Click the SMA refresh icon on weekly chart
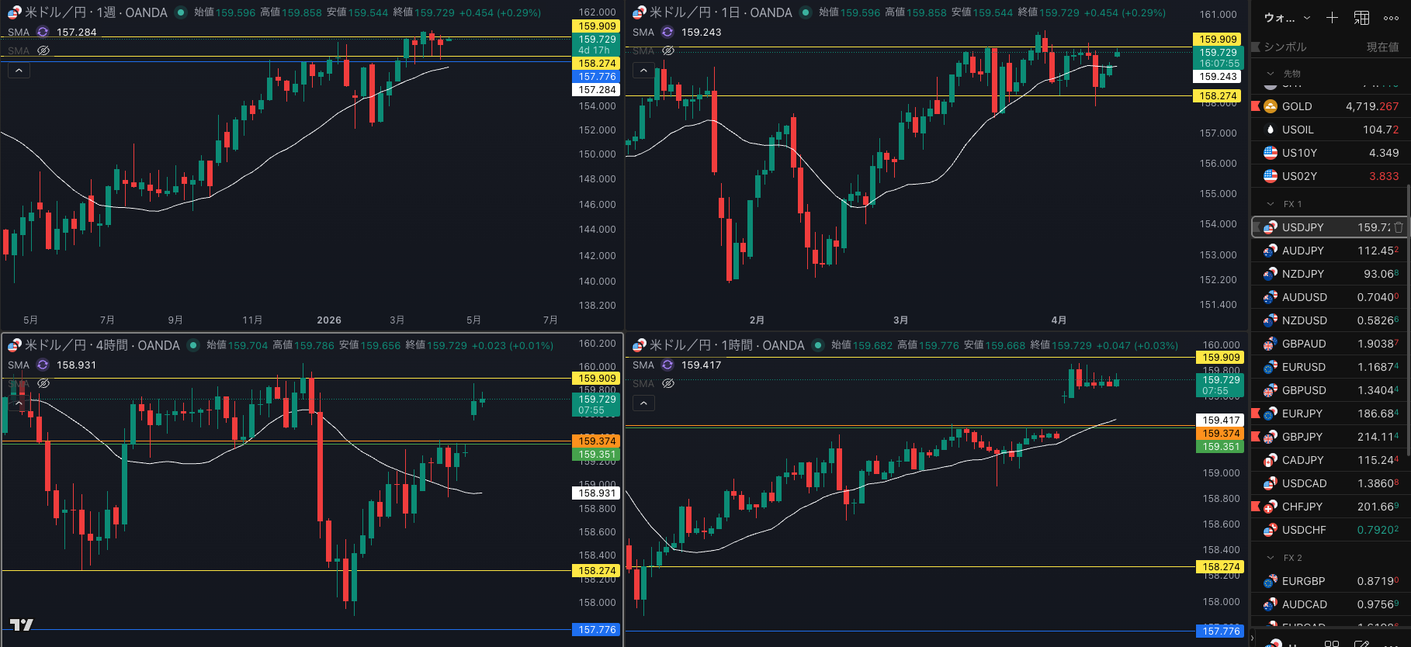 (43, 32)
